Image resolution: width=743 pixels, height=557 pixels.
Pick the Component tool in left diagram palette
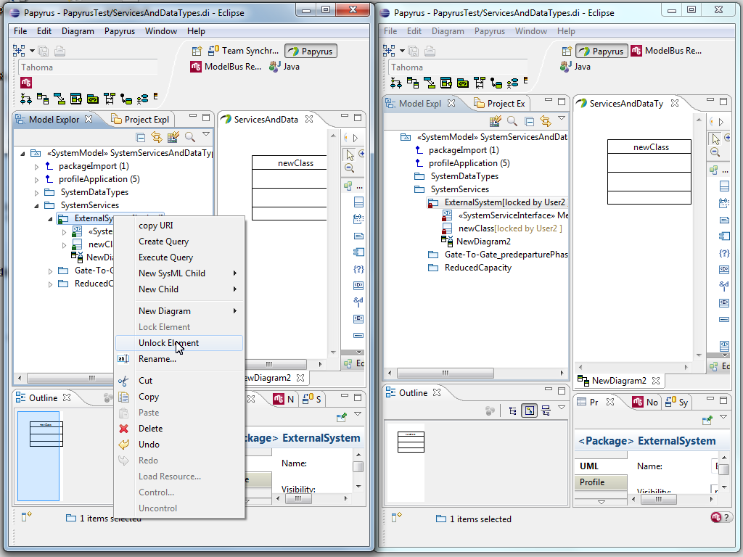pos(358,252)
